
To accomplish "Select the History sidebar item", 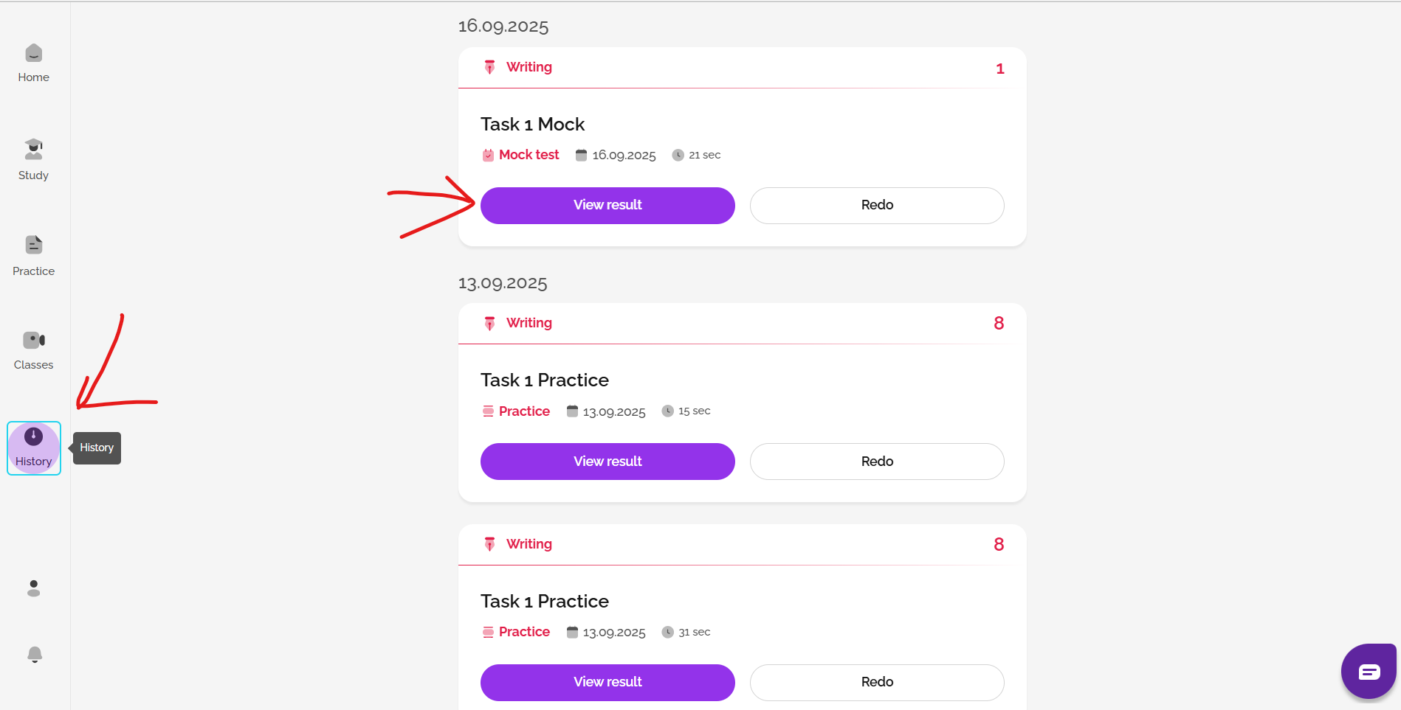I will coord(33,448).
